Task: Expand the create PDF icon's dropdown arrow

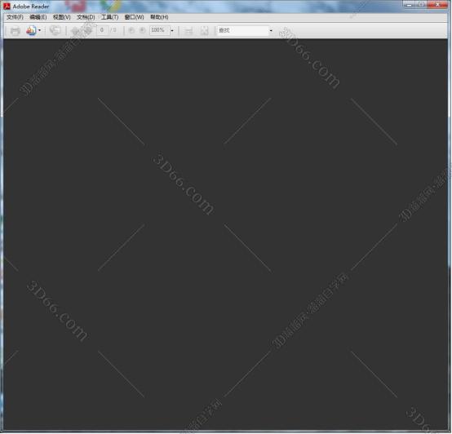Action: click(39, 30)
